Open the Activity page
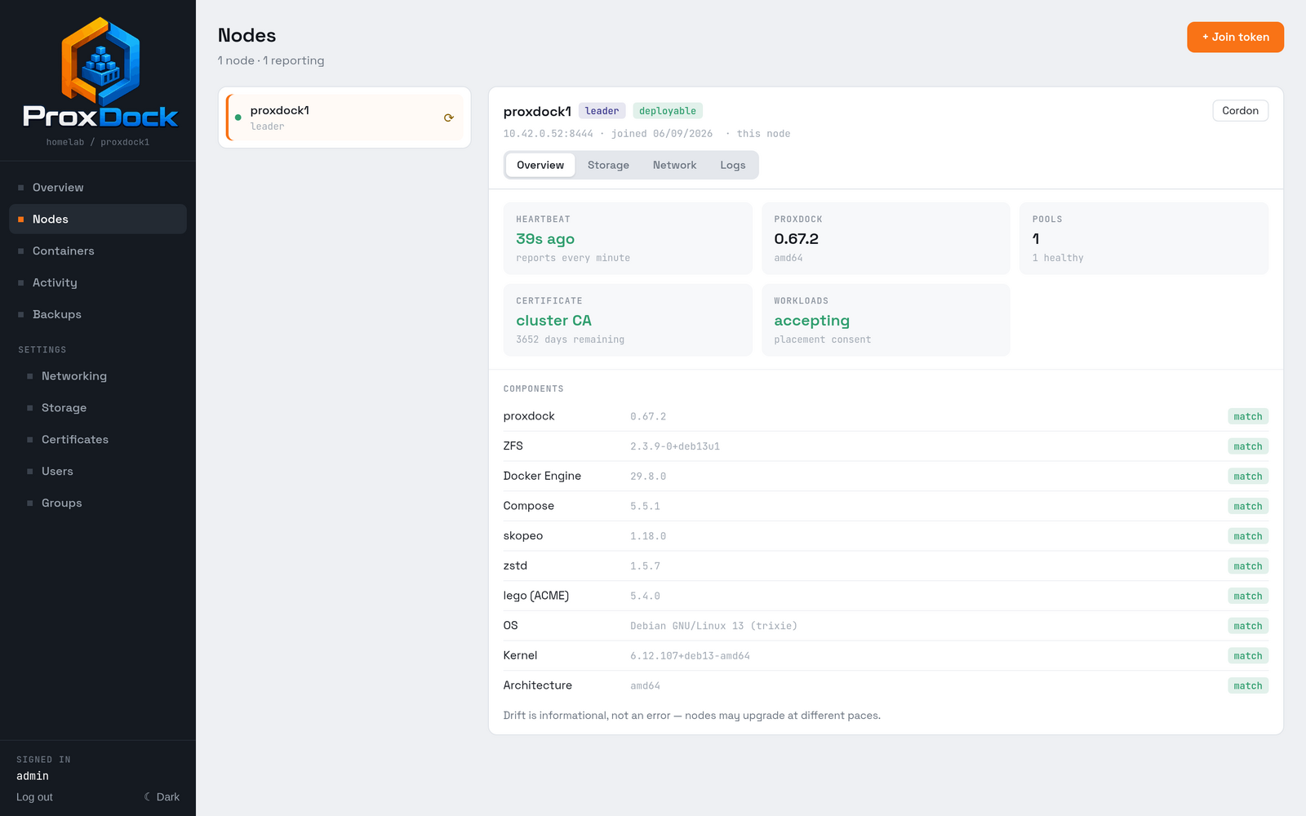Viewport: 1306px width, 816px height. 98,282
